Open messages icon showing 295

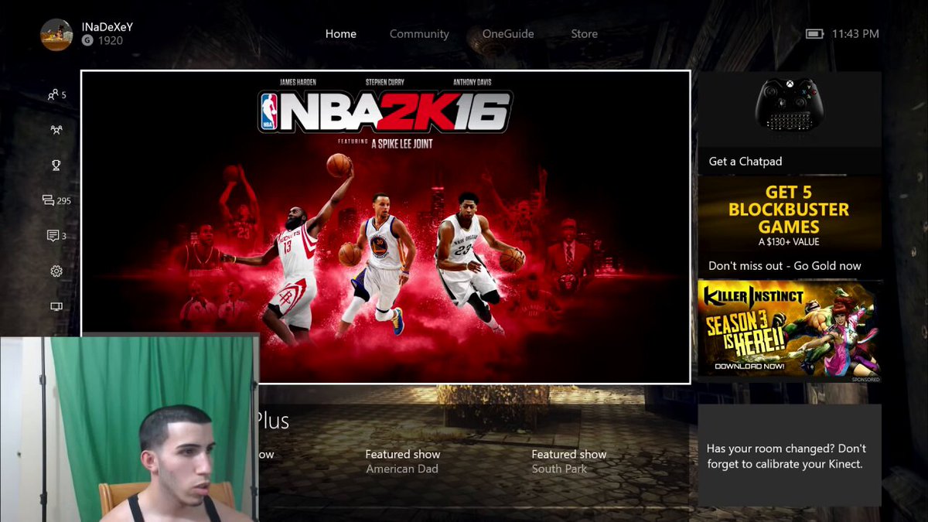tap(56, 200)
